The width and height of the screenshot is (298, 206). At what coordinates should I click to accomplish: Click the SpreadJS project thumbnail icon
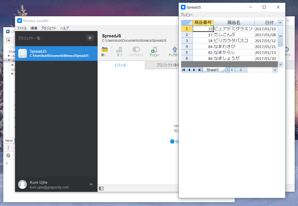(x=22, y=53)
